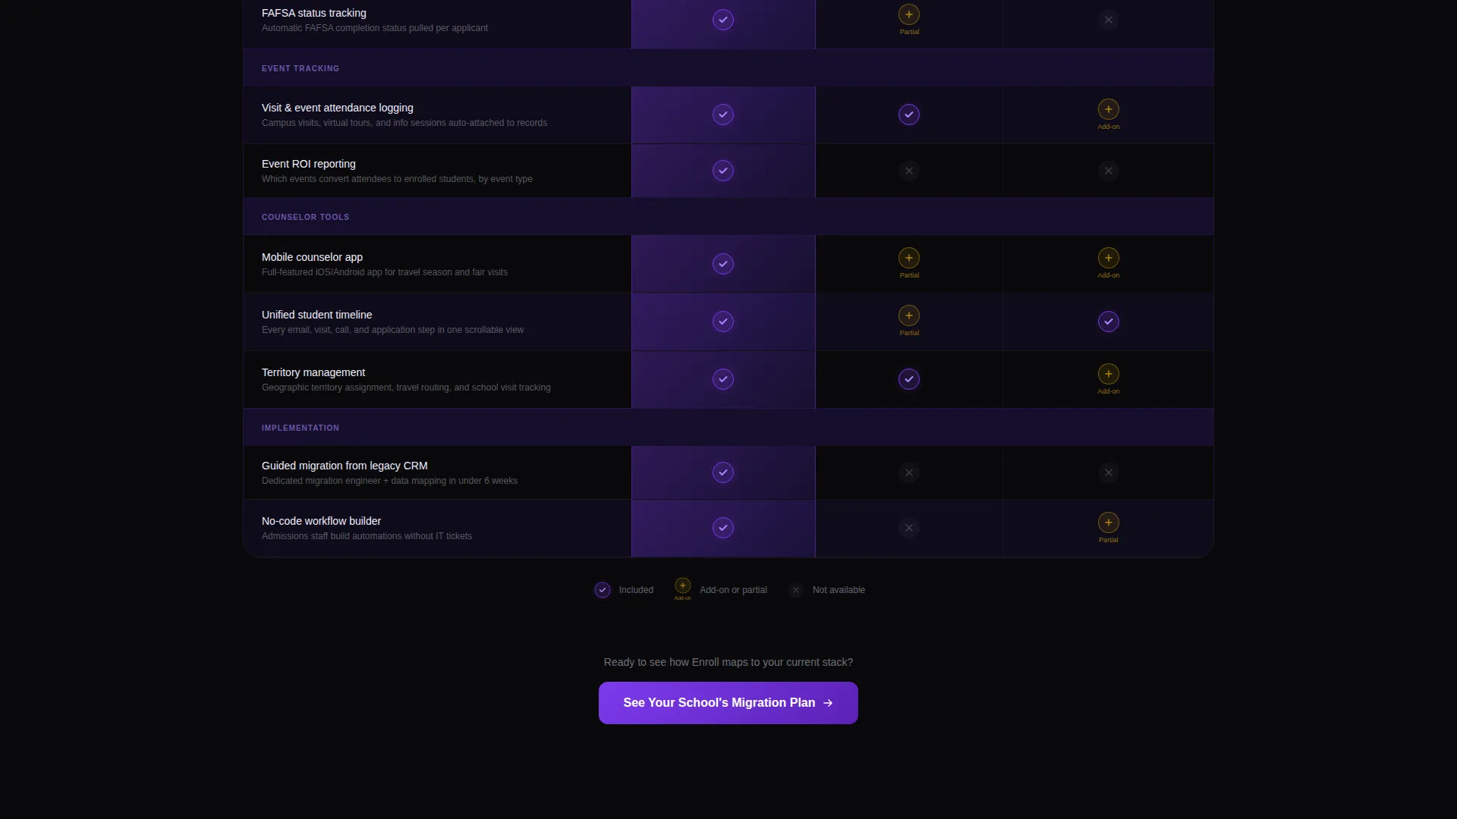Click the Add-on icon for Territory management

(1108, 374)
